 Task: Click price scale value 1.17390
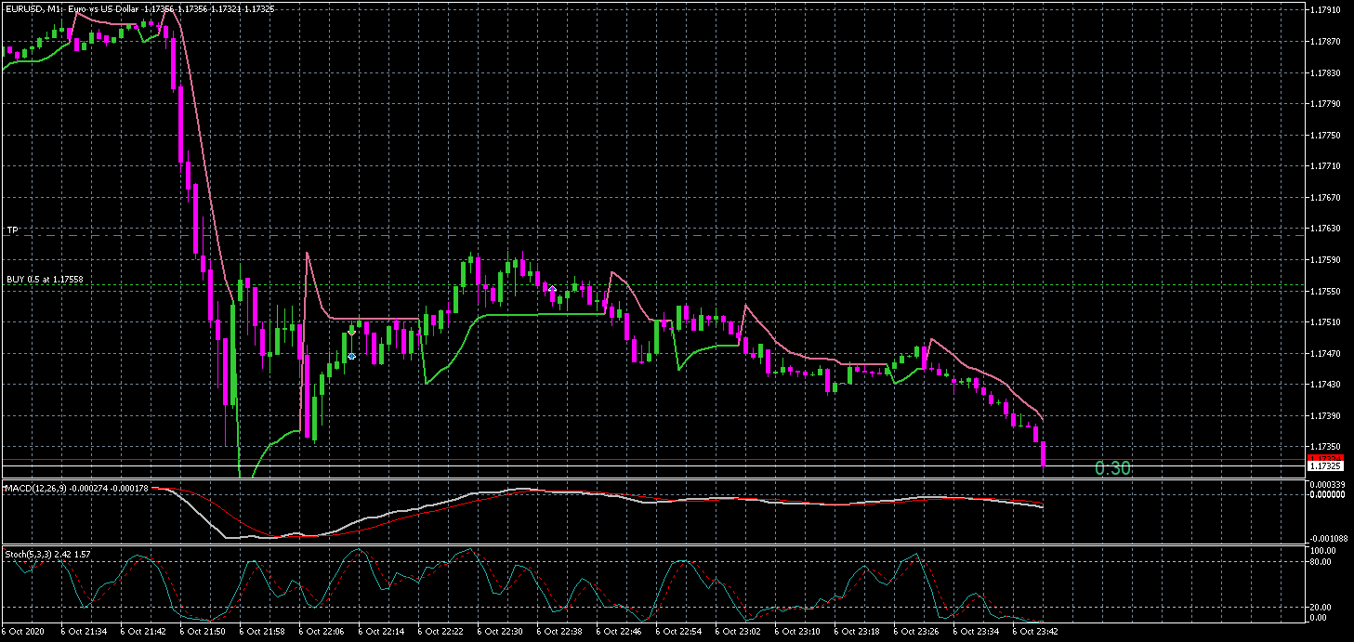tap(1324, 416)
